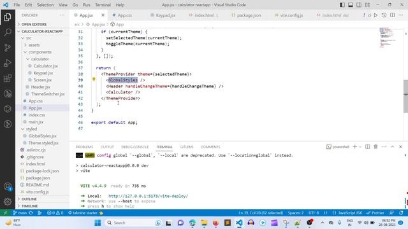Open Run and Debug view
408x229 pixels.
(8, 63)
